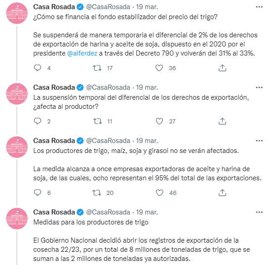Reply to the tweet with 2 comments

pyautogui.click(x=37, y=121)
